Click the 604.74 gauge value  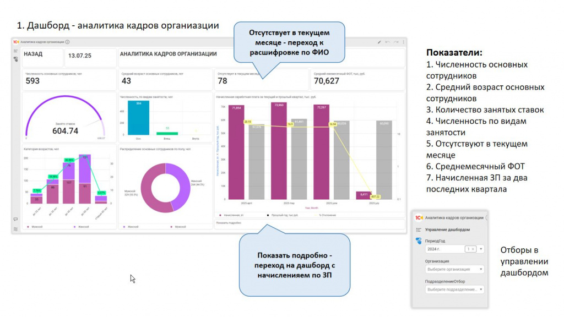[x=65, y=131]
